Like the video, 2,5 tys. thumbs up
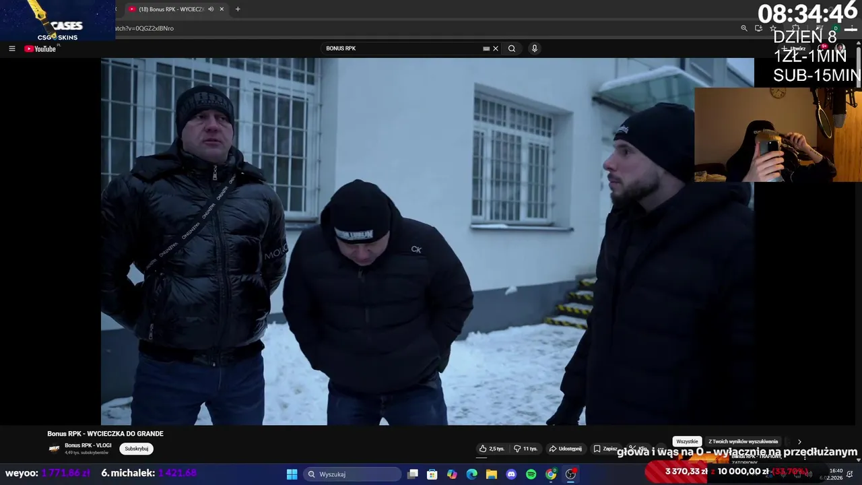Viewport: 862px width, 485px height. click(492, 449)
